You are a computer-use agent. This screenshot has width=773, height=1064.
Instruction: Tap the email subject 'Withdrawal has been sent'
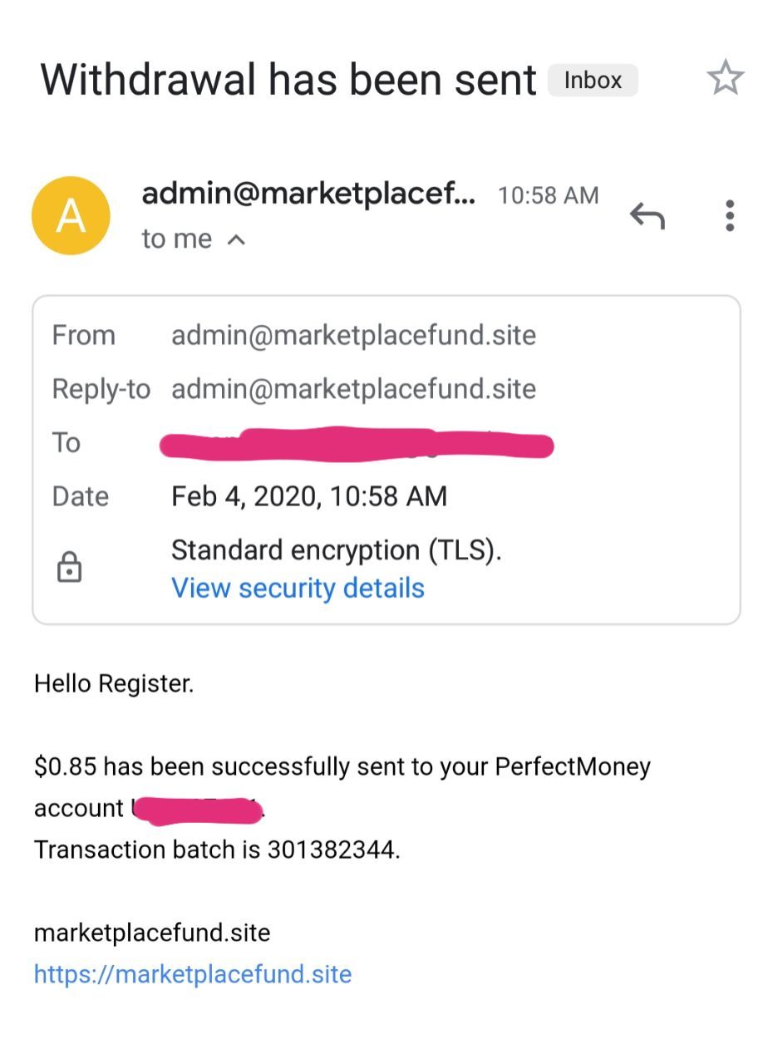288,81
